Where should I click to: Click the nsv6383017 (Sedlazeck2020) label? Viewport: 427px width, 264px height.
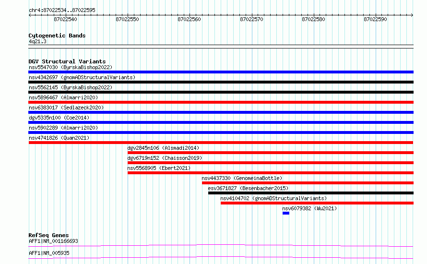(x=66, y=108)
